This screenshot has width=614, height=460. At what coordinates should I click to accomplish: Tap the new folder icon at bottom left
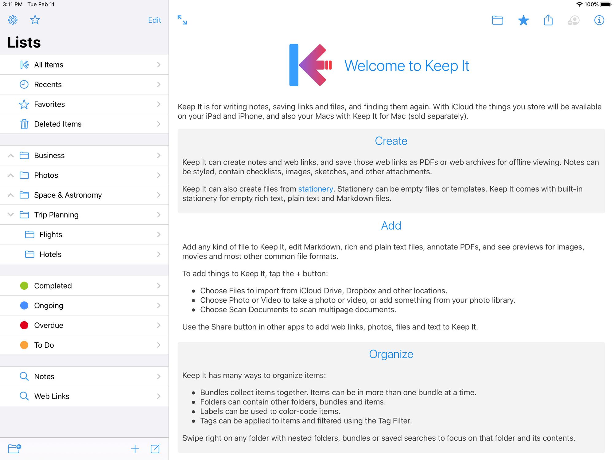pyautogui.click(x=14, y=449)
